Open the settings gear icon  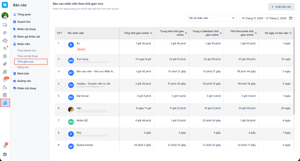pos(5,154)
